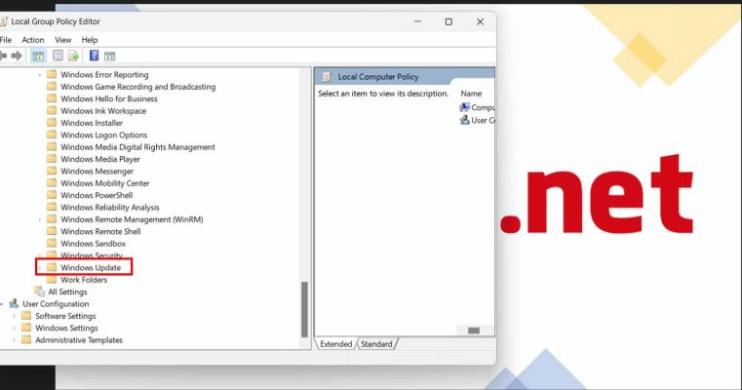Click the User Configuration icon in the right pane

pos(465,120)
